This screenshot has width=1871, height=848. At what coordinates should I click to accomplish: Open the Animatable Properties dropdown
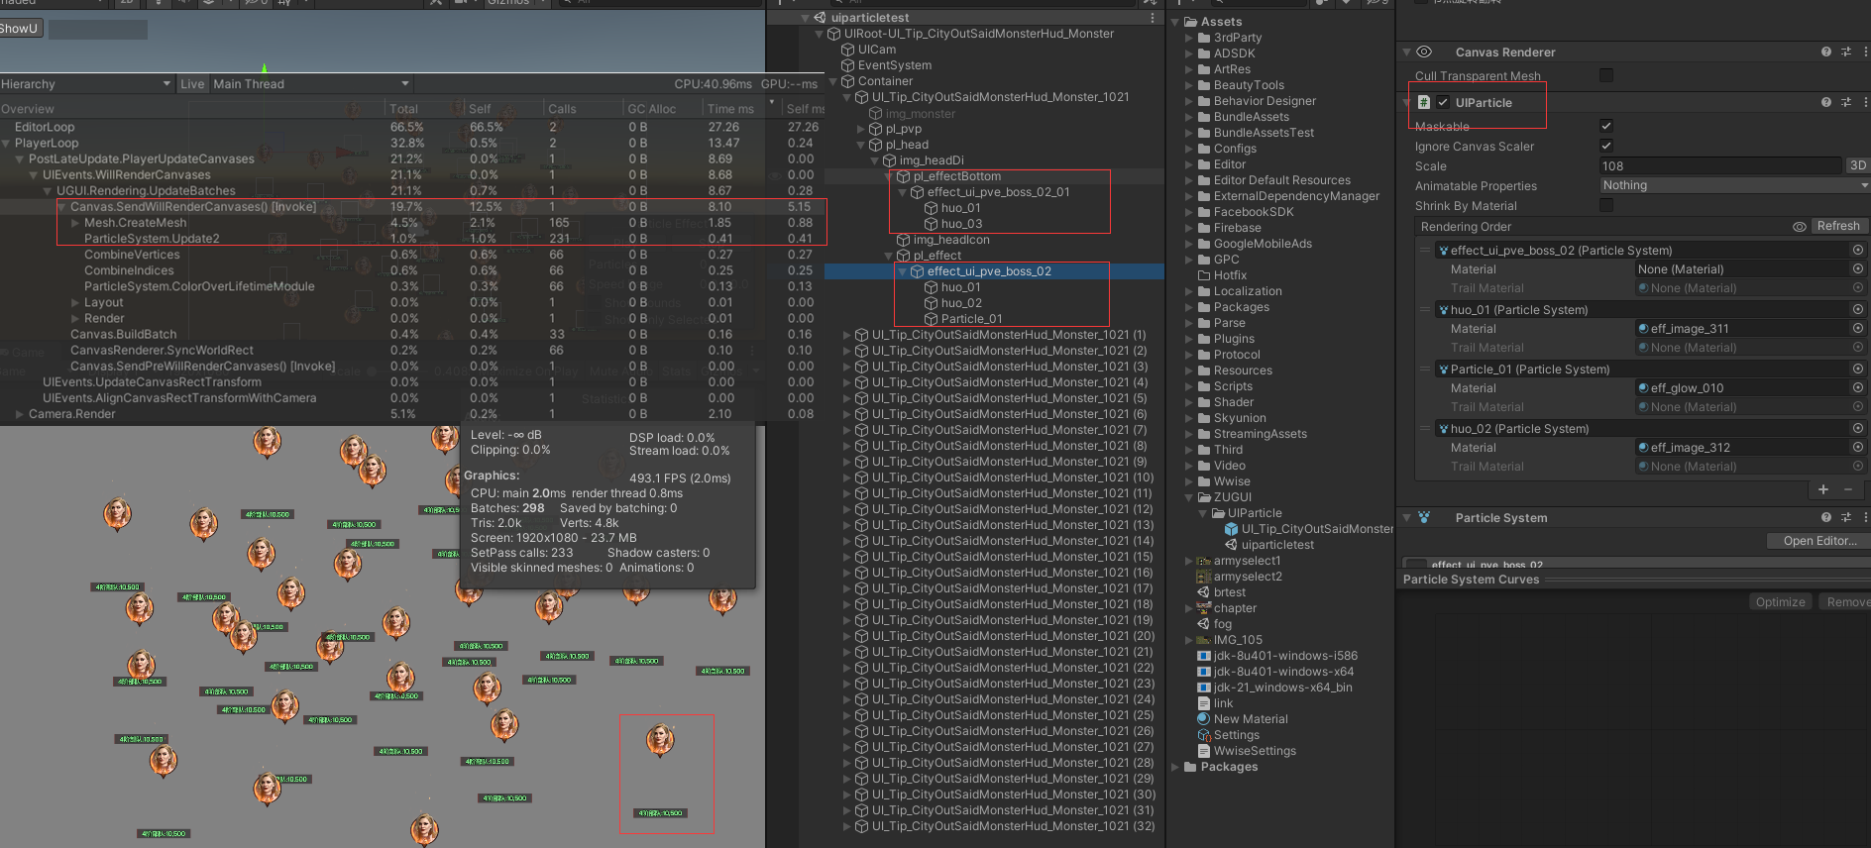pyautogui.click(x=1734, y=185)
